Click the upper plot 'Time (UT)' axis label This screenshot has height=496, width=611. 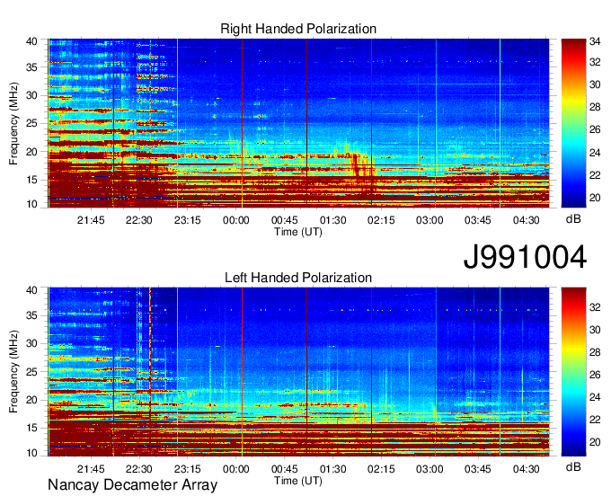click(x=298, y=232)
